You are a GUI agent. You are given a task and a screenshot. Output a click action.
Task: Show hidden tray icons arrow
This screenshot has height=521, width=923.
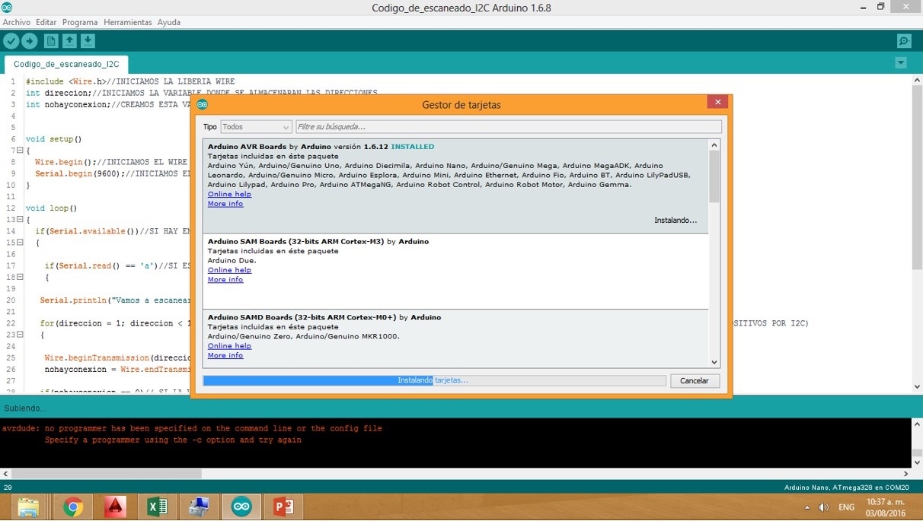[x=806, y=507]
